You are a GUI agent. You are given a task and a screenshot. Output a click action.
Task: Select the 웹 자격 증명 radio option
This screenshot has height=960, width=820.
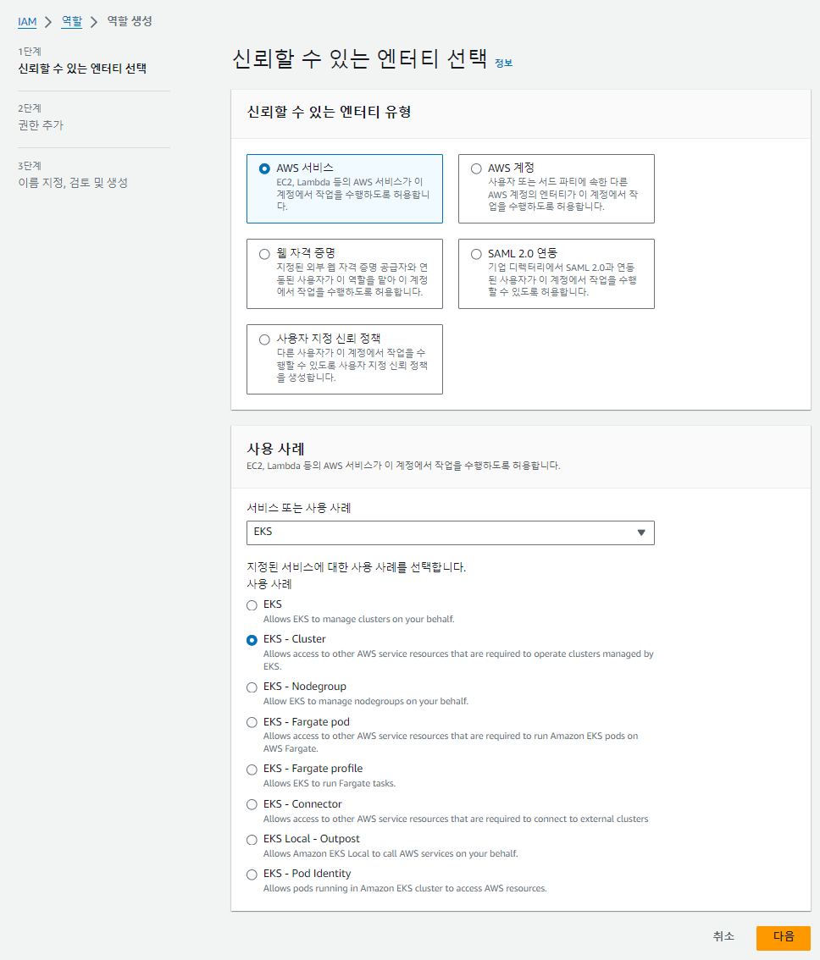point(264,254)
